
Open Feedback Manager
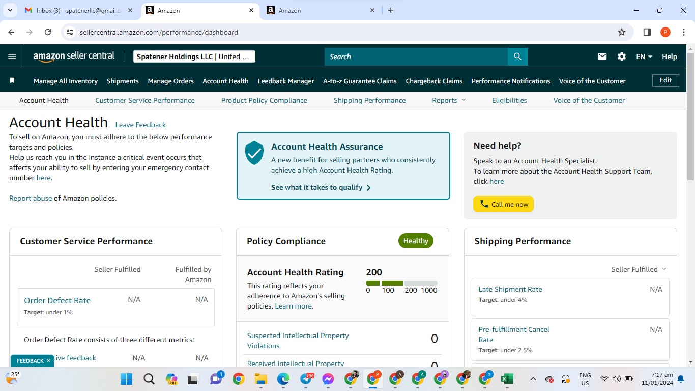286,81
